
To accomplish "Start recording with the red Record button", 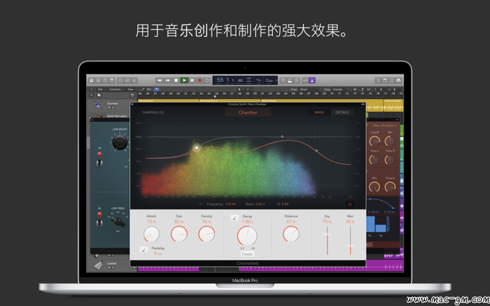I will 200,80.
